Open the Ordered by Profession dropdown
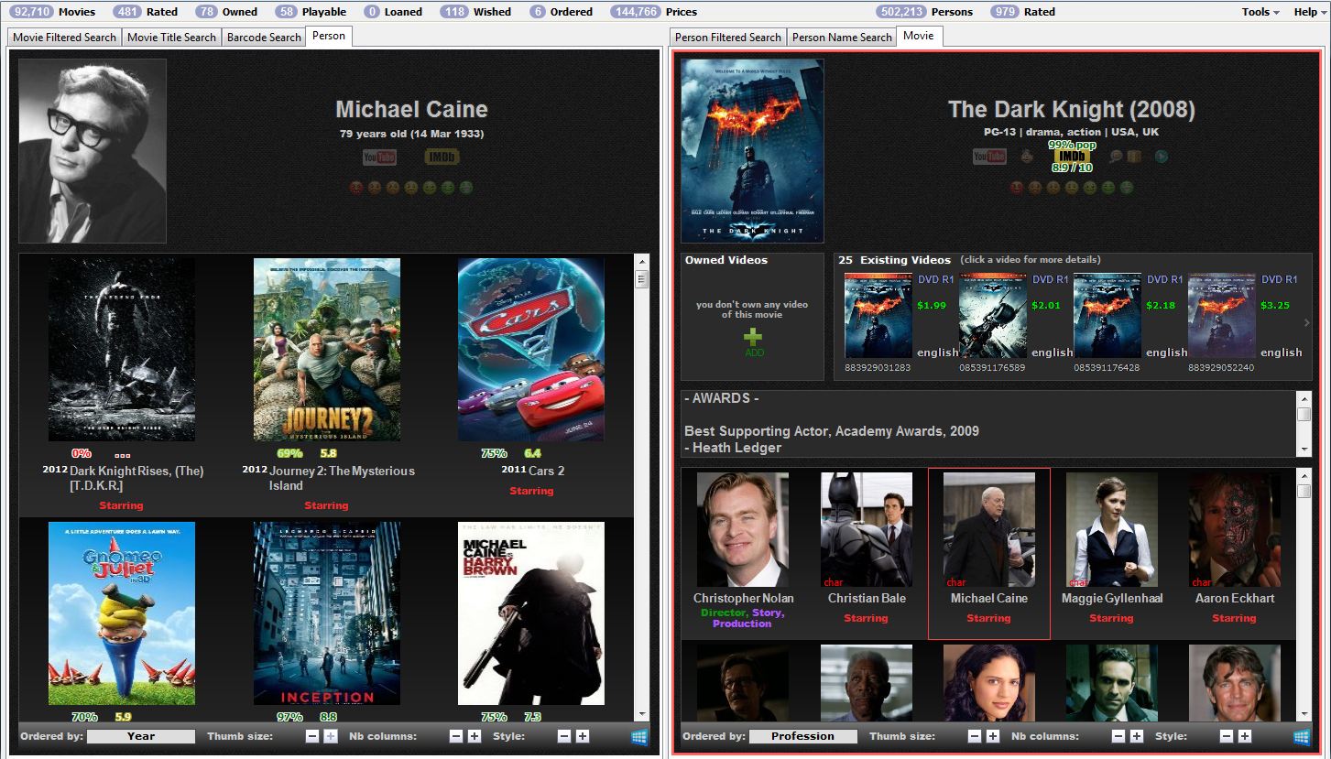 pyautogui.click(x=803, y=736)
